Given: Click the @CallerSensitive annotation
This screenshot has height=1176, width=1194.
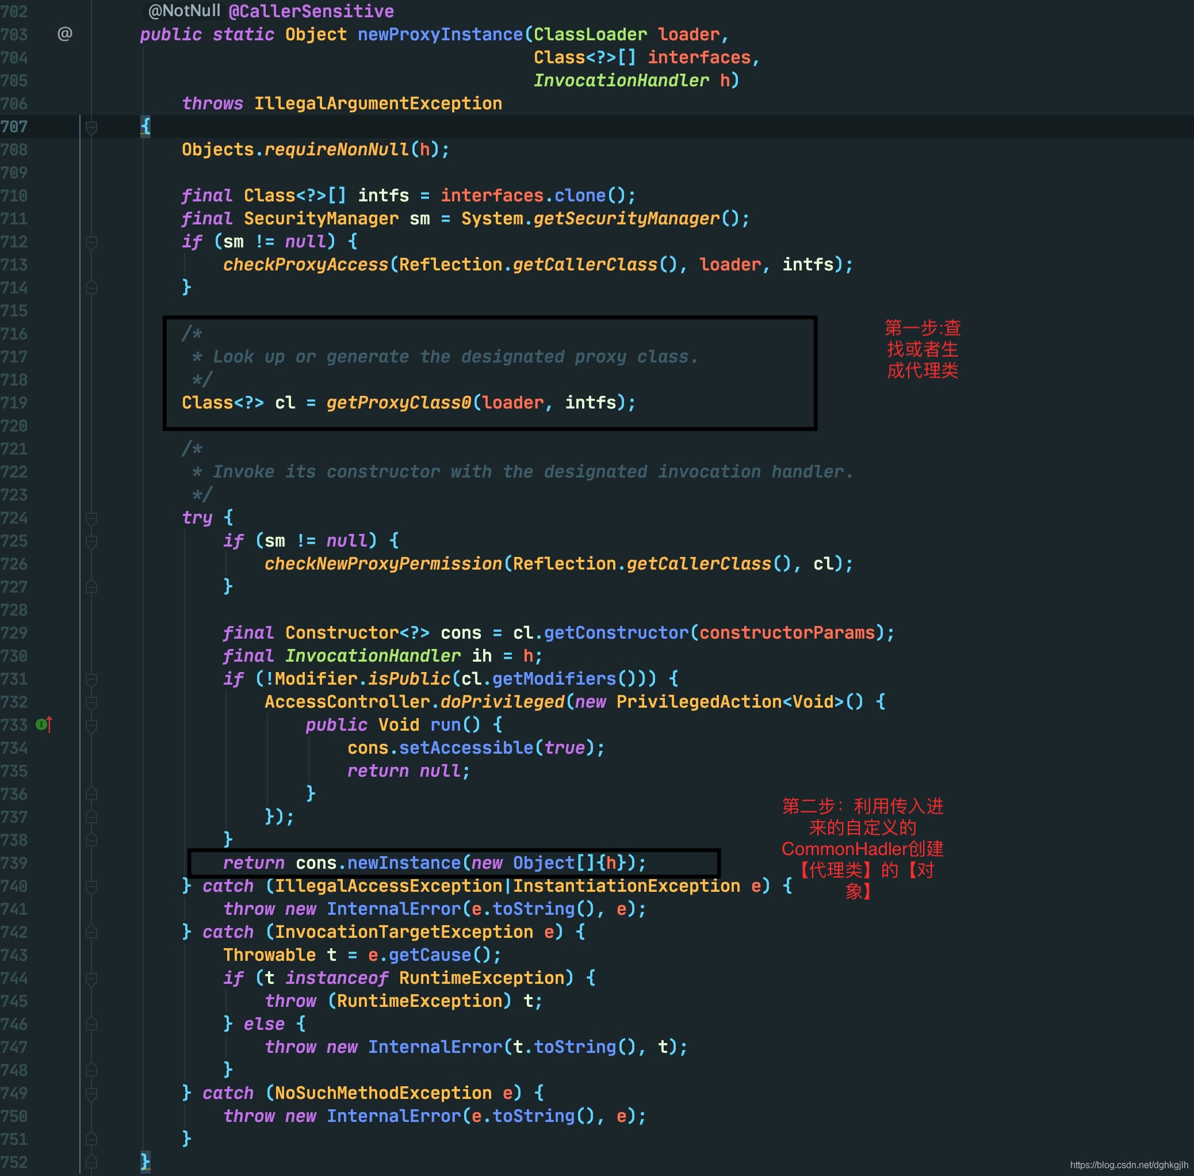Looking at the screenshot, I should click(x=311, y=11).
